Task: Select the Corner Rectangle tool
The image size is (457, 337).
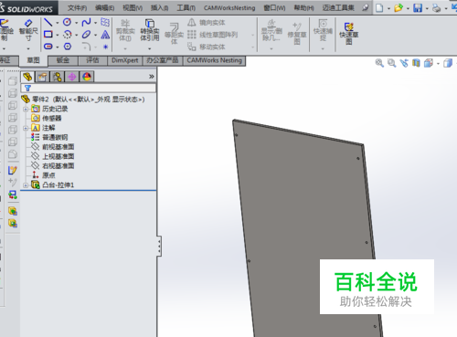Action: click(x=48, y=34)
